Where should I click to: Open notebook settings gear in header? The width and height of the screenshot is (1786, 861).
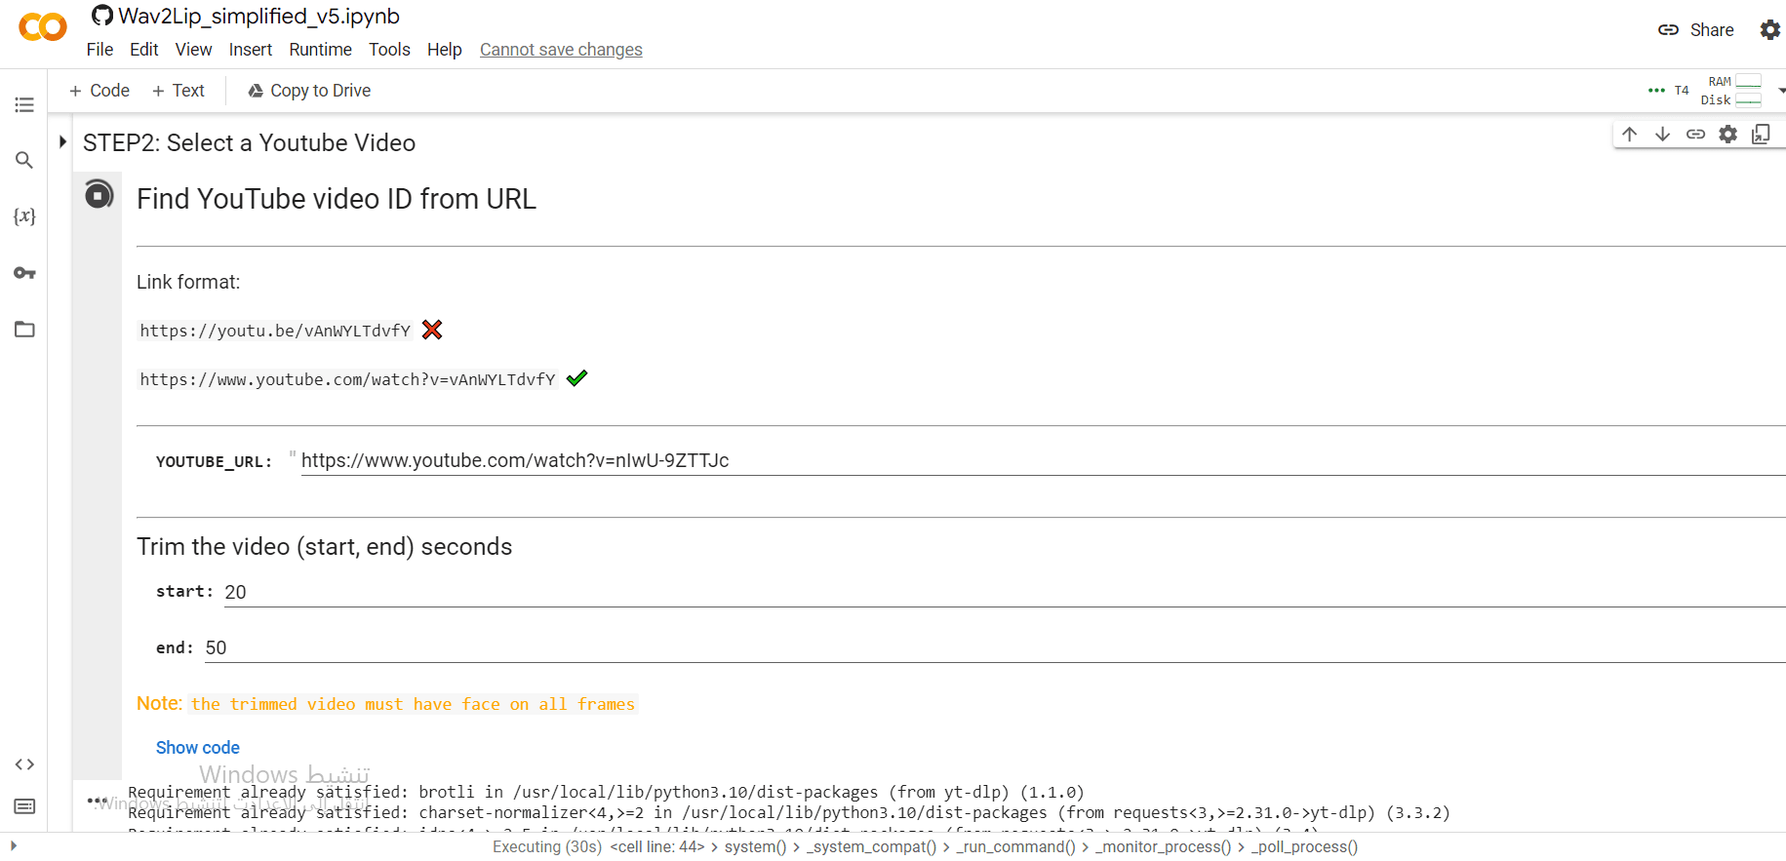1769,30
